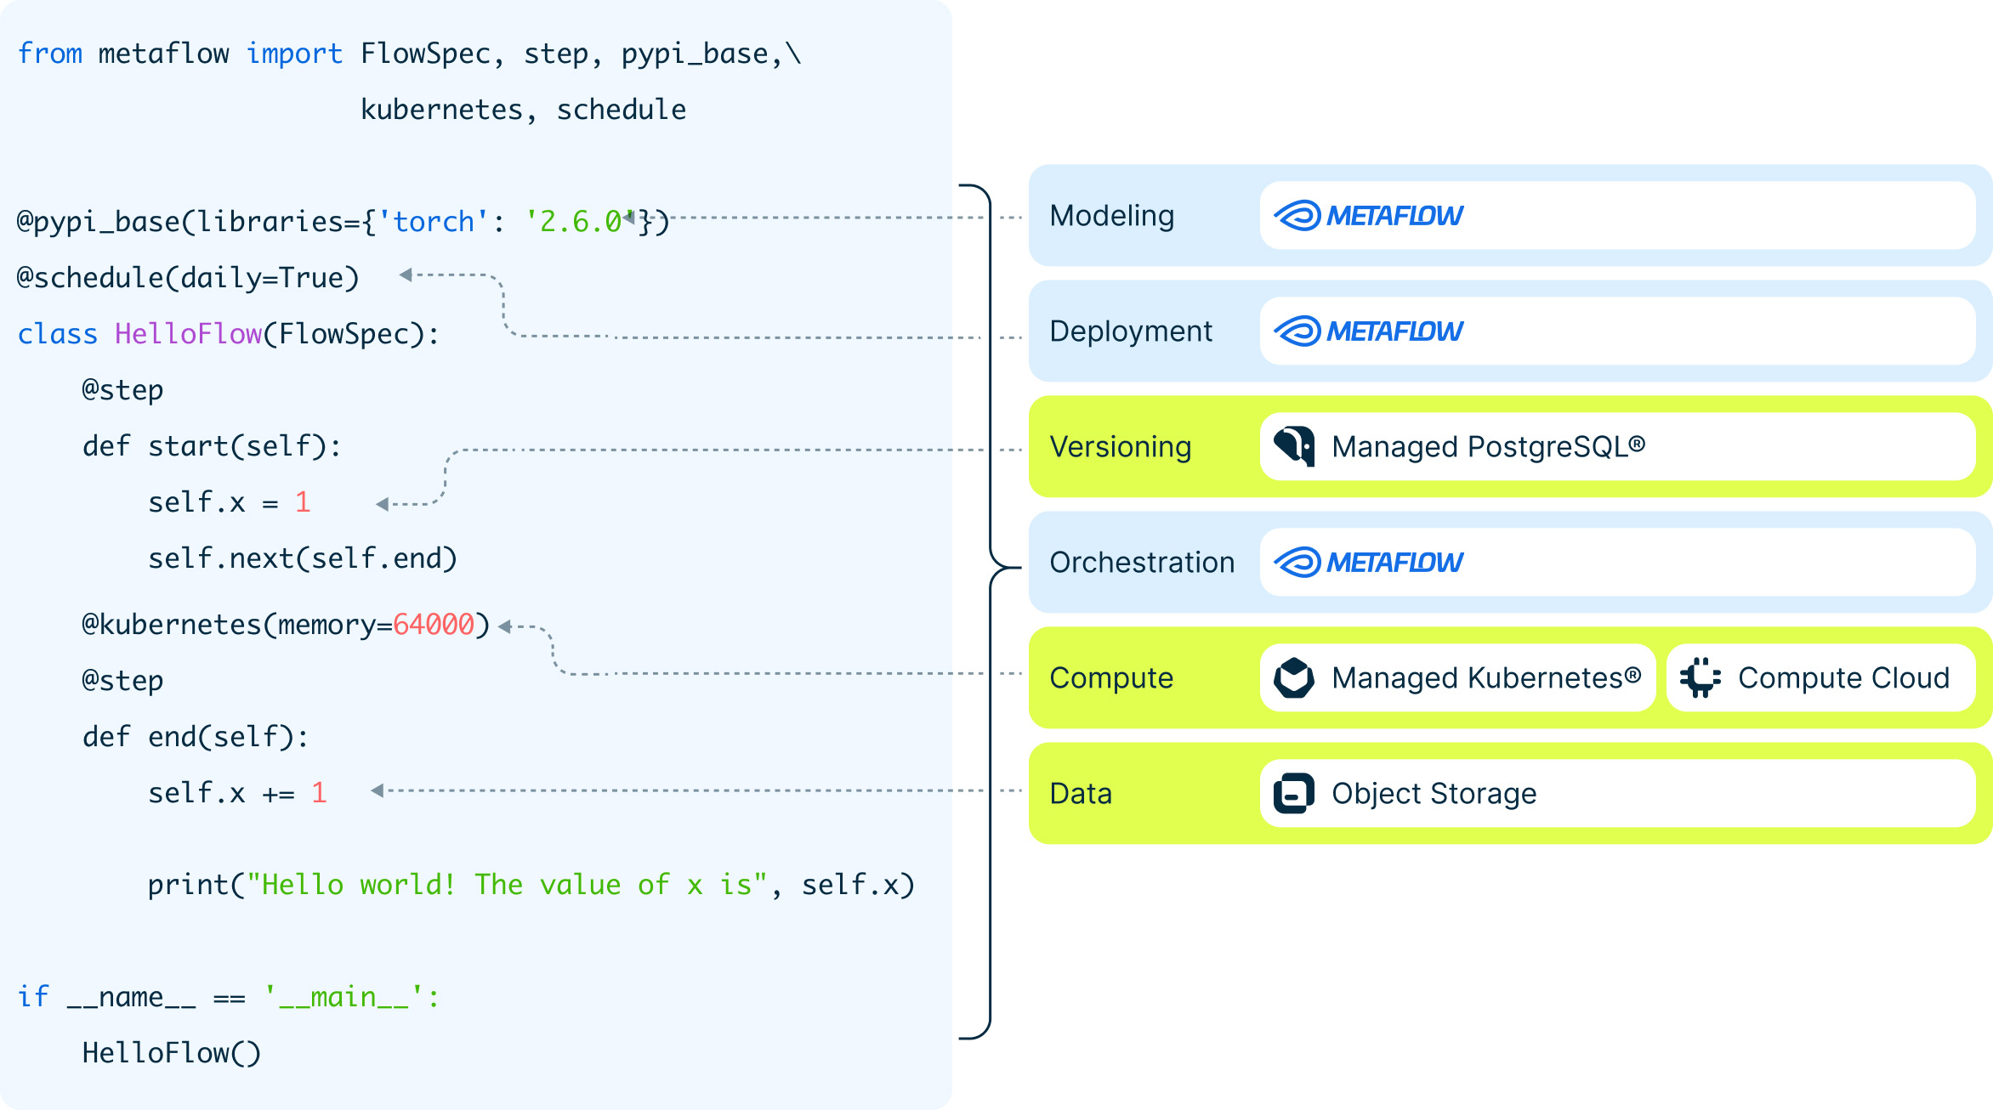Click the Object Storage disk icon
The image size is (1993, 1110).
coord(1294,793)
